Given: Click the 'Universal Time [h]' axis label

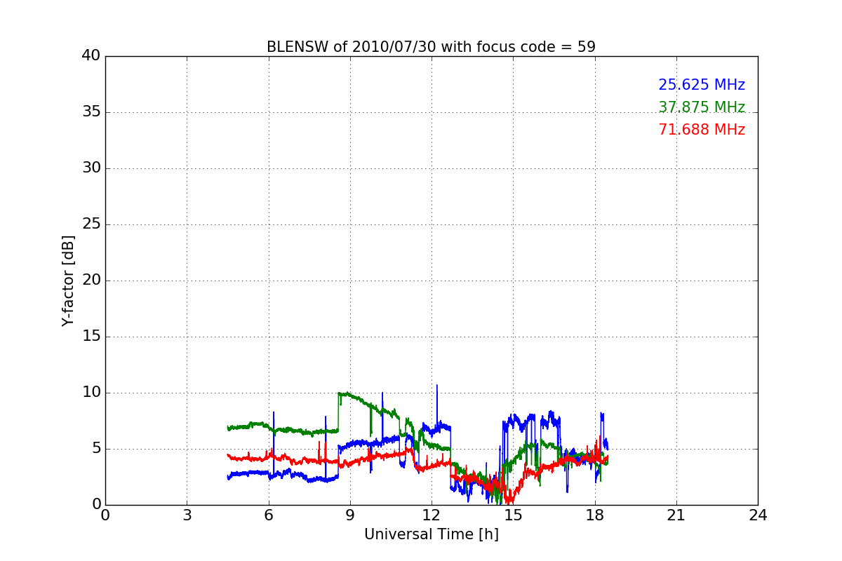Looking at the screenshot, I should pyautogui.click(x=432, y=534).
